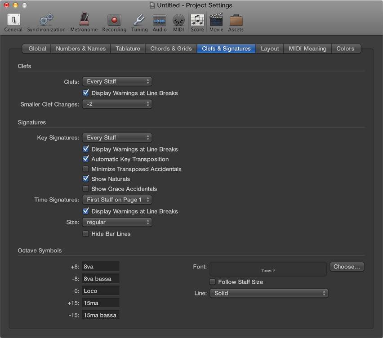Switch to the Tablature tab
Image resolution: width=383 pixels, height=339 pixels.
[x=128, y=49]
